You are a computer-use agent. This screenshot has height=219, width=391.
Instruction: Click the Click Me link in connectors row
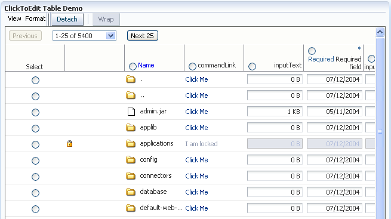point(196,176)
